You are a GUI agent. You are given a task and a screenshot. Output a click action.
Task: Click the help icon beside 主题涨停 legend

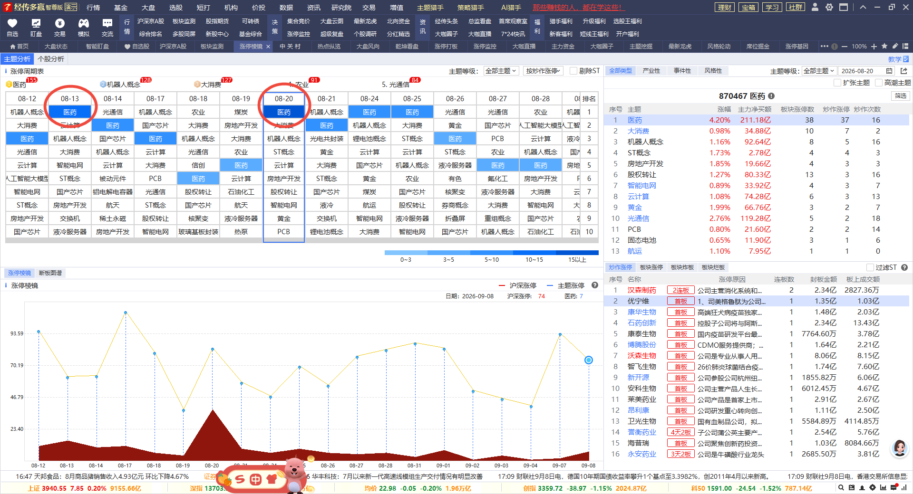594,285
